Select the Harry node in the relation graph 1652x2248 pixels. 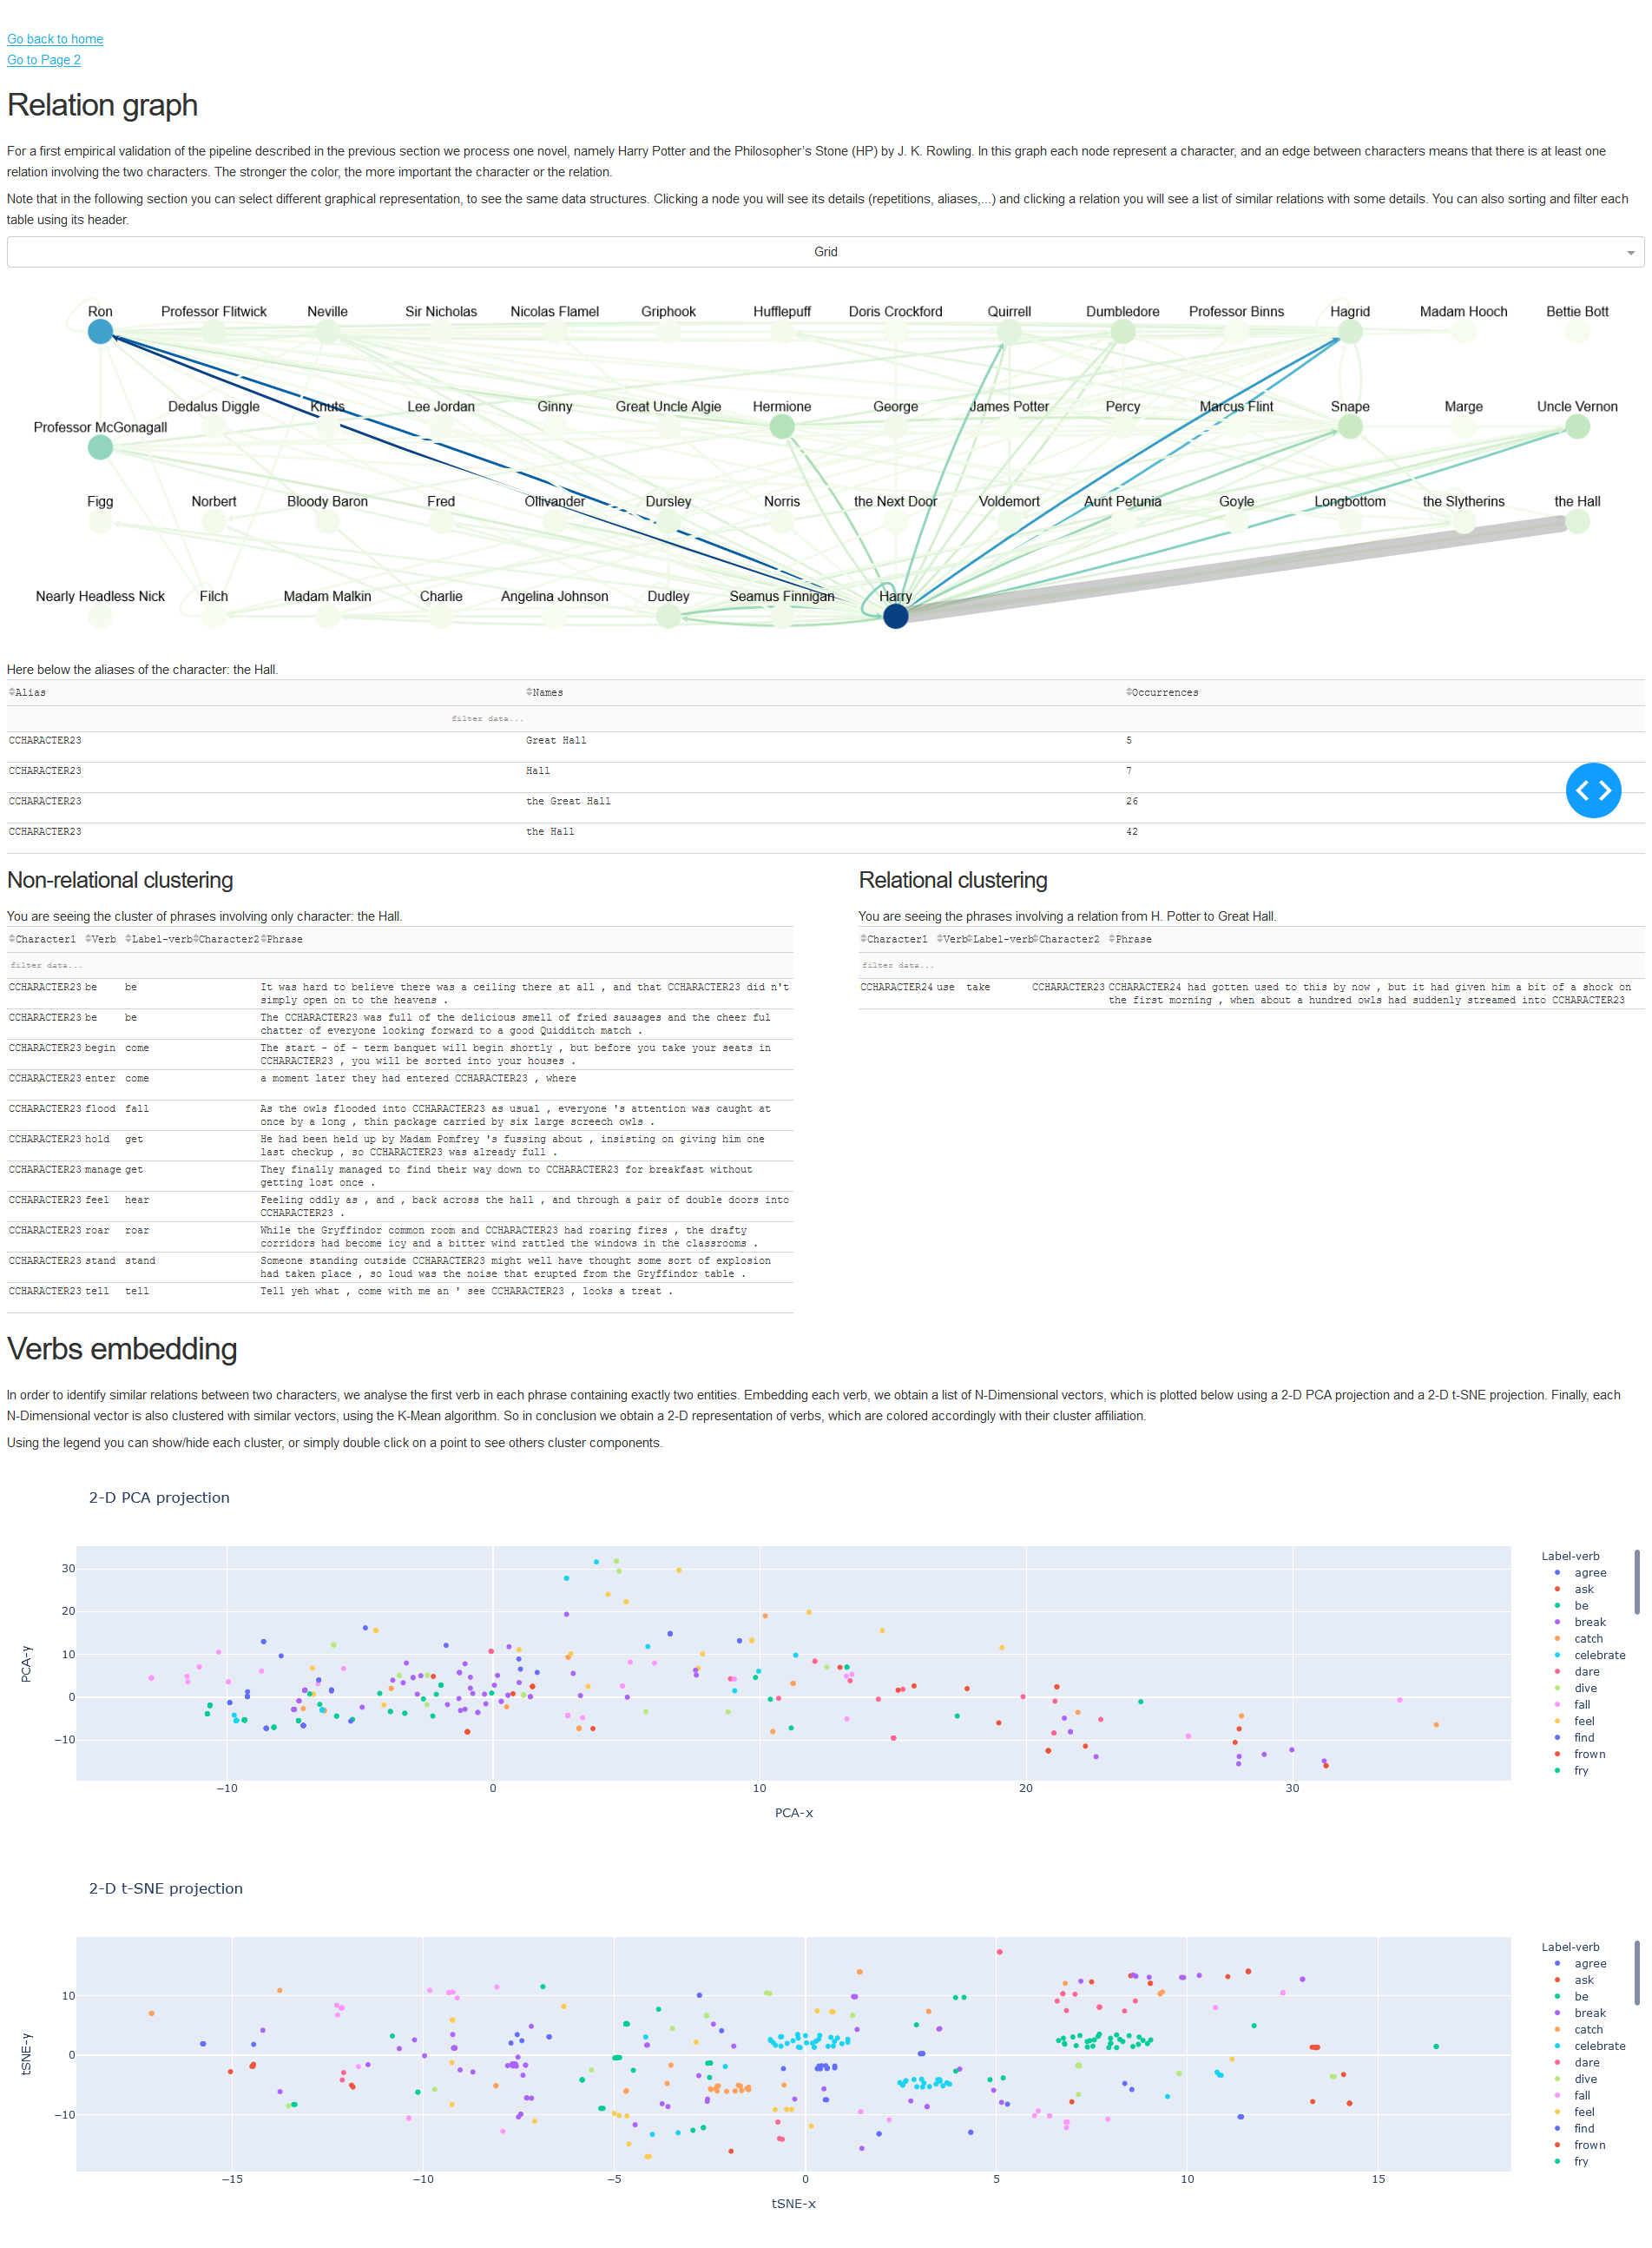(895, 616)
